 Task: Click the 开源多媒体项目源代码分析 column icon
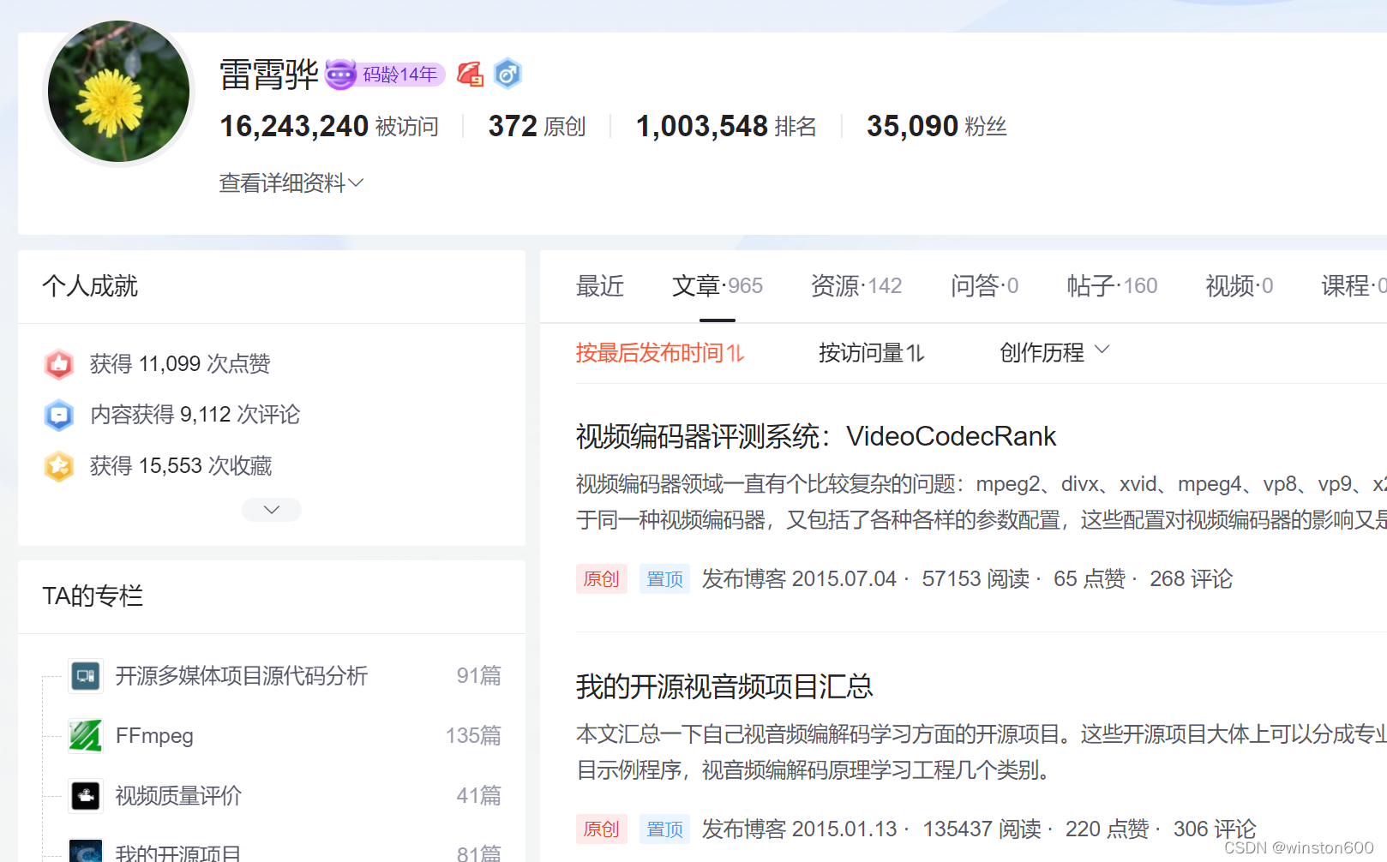[86, 675]
